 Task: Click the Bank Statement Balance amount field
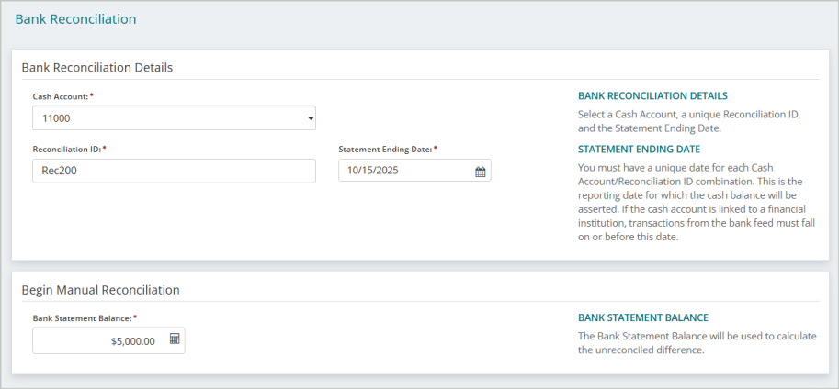coord(99,340)
